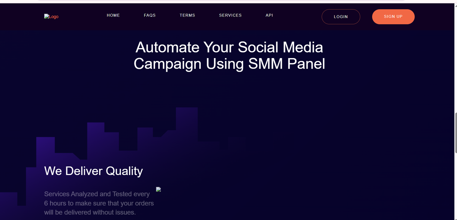Image resolution: width=457 pixels, height=220 pixels.
Task: Select SERVICES in the navigation bar
Action: coord(230,15)
